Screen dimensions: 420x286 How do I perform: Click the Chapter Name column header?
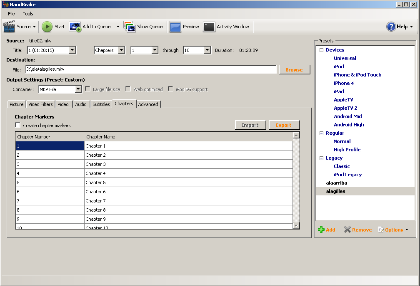(101, 137)
